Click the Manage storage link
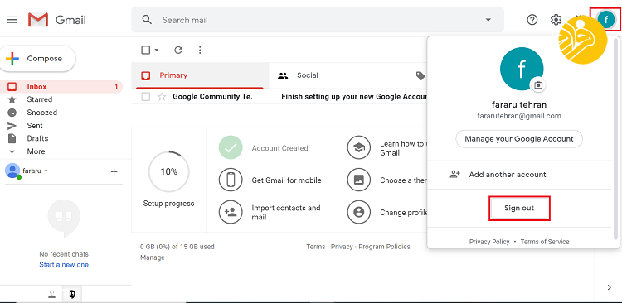 tap(153, 257)
